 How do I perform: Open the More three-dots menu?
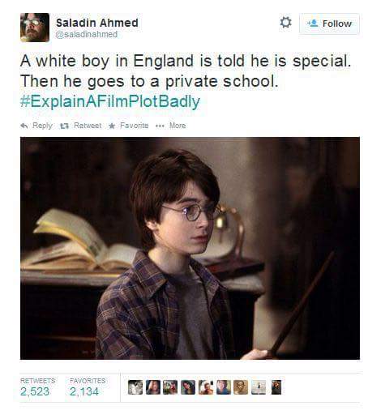pyautogui.click(x=160, y=126)
